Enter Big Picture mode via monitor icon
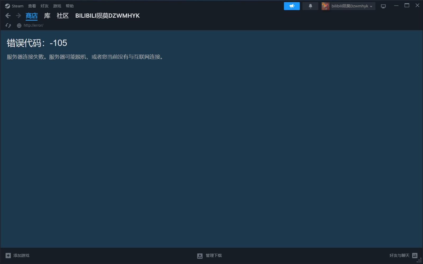 (x=383, y=6)
